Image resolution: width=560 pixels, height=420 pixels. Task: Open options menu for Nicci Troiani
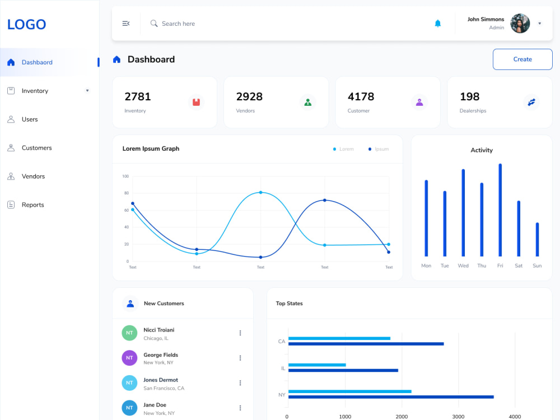point(240,333)
